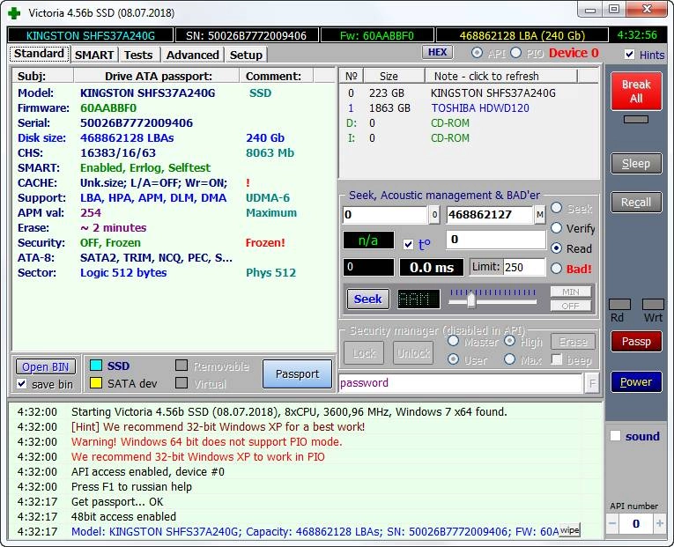This screenshot has width=674, height=547.
Task: Click the blue Power button
Action: (x=636, y=381)
